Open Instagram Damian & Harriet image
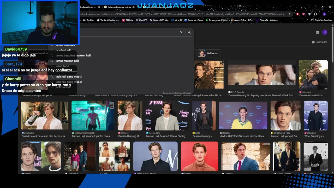Viewport: 334px width, 188px height. 313,75
